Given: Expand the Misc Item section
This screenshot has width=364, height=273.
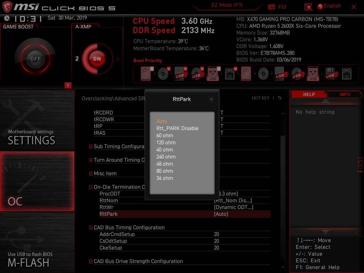Looking at the screenshot, I should click(91, 173).
